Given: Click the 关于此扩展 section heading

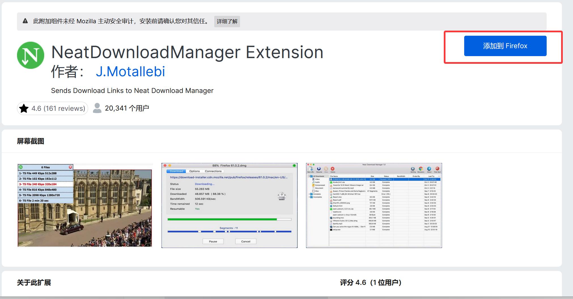Looking at the screenshot, I should tap(34, 283).
